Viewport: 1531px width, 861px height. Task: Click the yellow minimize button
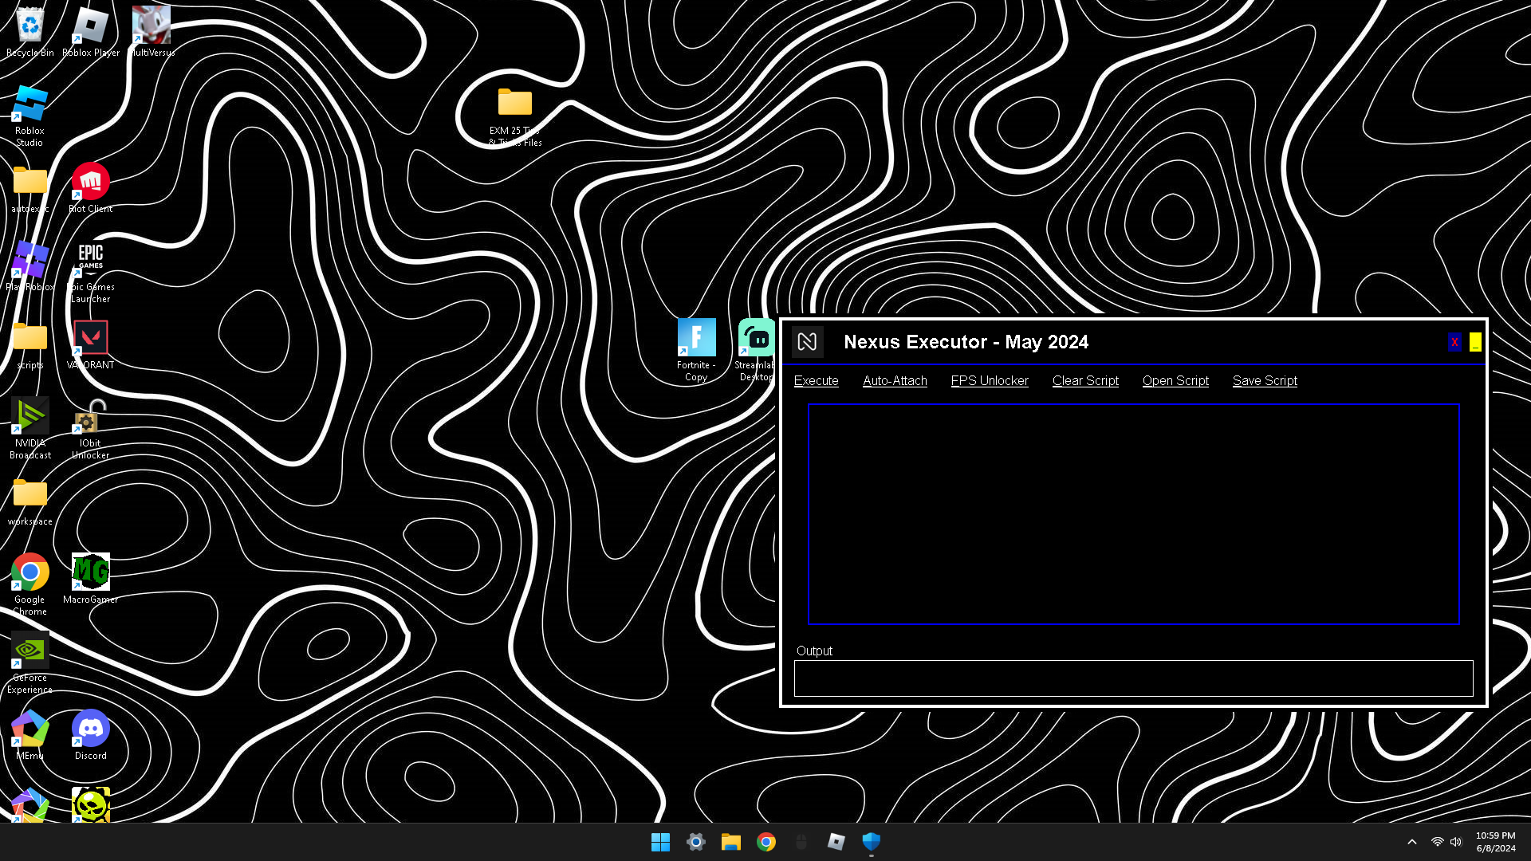click(1474, 342)
